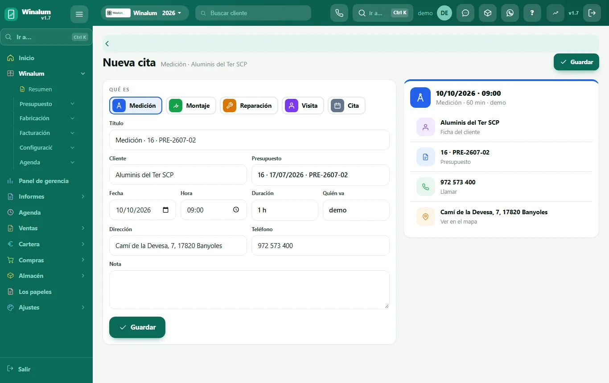Viewport: 609px width, 383px height.
Task: Open Los papeles in the sidebar
Action: tap(46, 292)
